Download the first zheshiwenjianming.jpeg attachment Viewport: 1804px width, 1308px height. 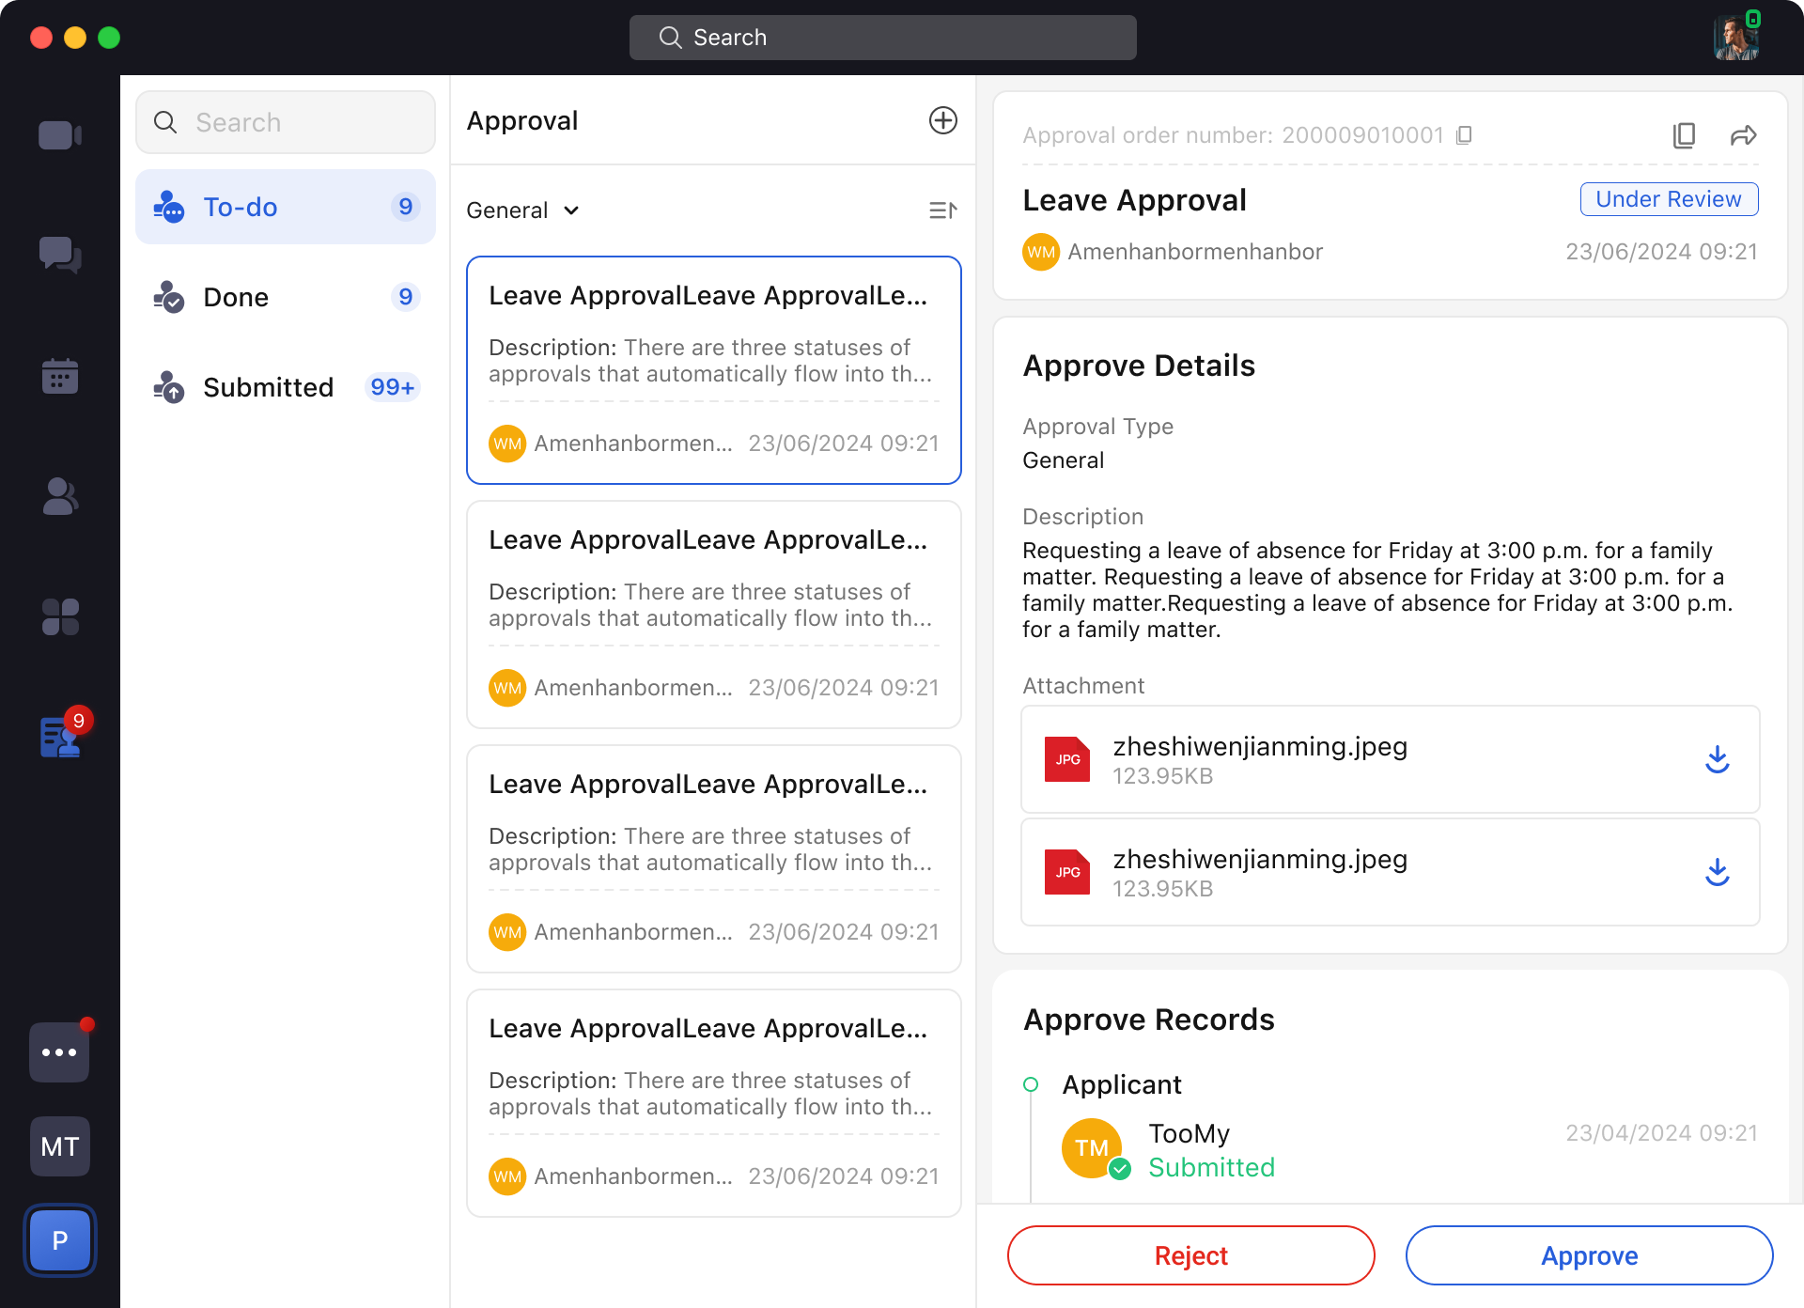[1717, 759]
